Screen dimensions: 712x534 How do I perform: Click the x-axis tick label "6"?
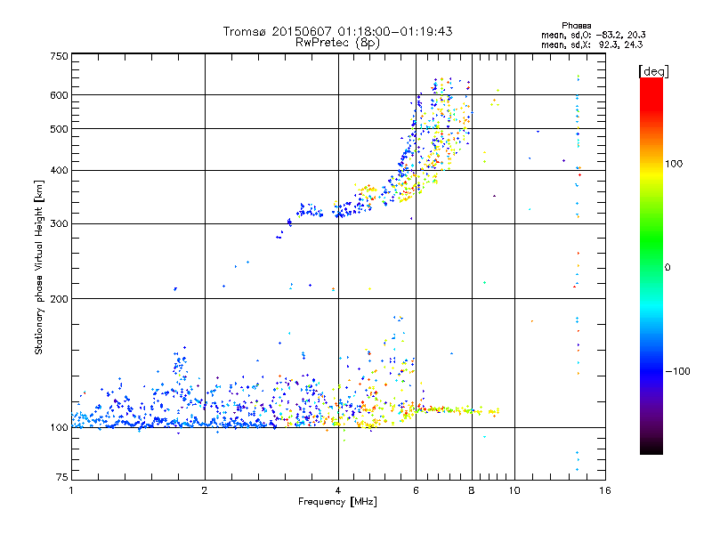click(416, 490)
